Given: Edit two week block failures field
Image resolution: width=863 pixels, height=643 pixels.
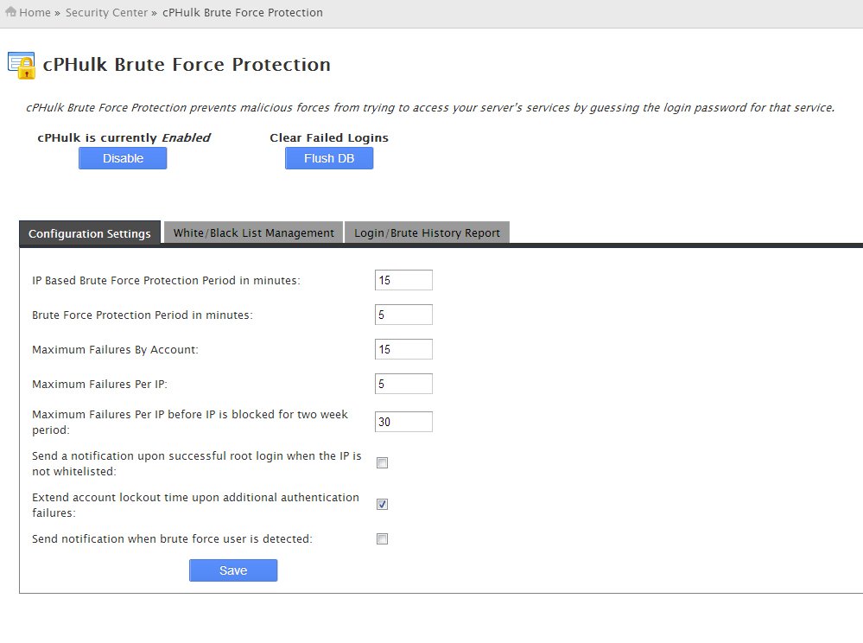Looking at the screenshot, I should click(x=403, y=422).
